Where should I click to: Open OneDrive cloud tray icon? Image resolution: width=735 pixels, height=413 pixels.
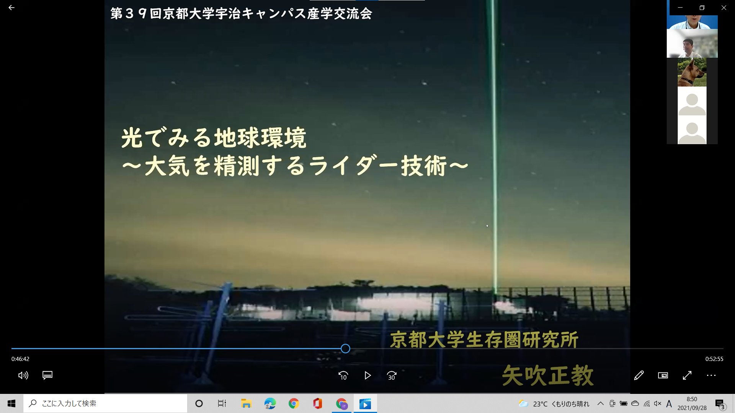tap(635, 403)
